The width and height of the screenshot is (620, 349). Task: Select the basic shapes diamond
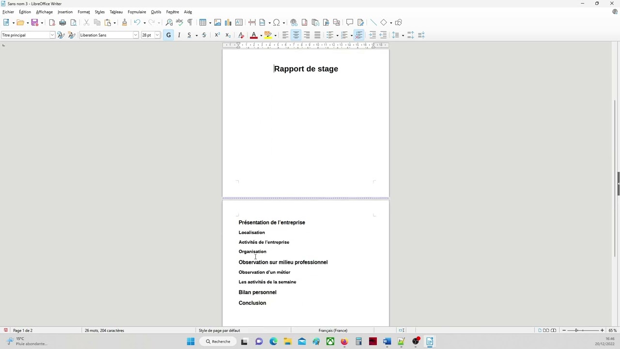point(384,22)
